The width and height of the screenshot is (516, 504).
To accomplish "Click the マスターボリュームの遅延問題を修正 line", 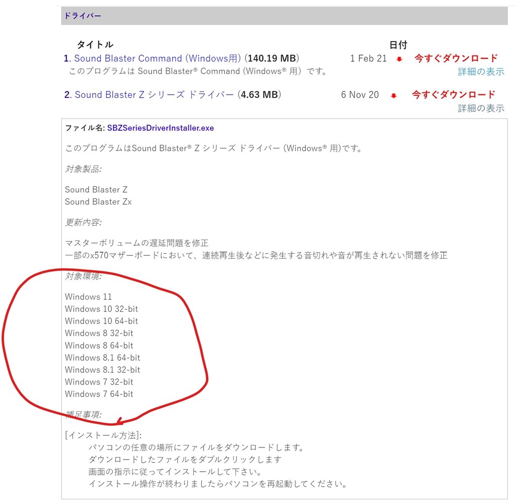I will (137, 243).
